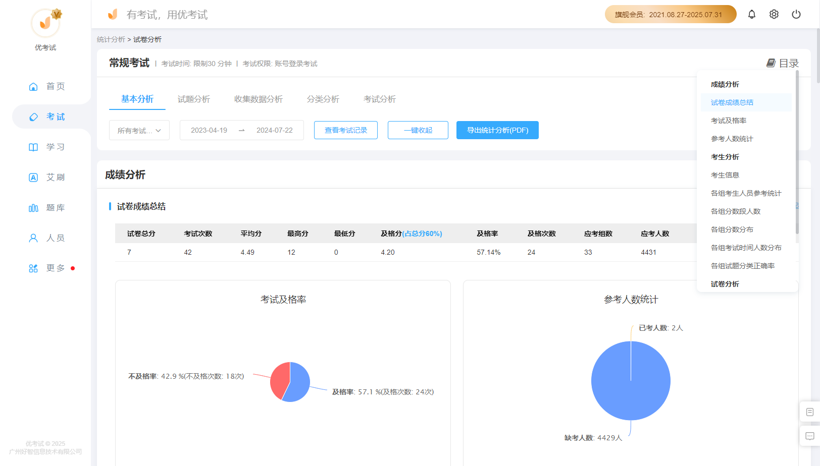Switch to the 试题分析 tab
820x466 pixels.
pyautogui.click(x=194, y=99)
